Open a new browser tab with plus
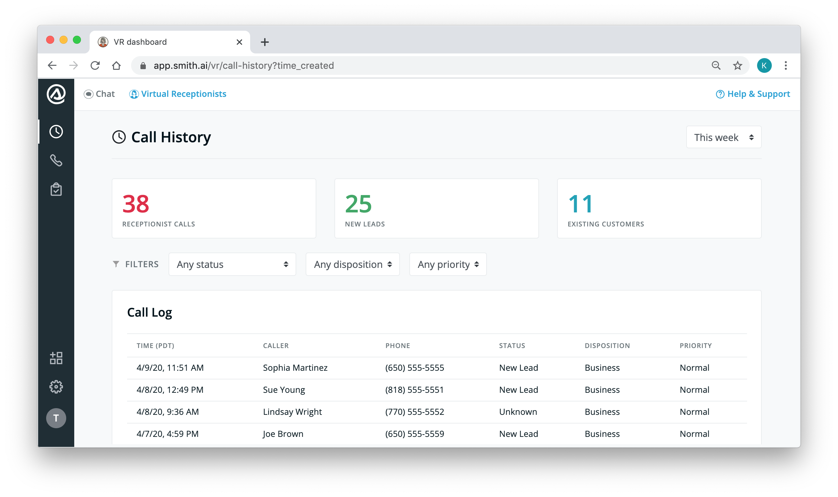 pyautogui.click(x=265, y=42)
